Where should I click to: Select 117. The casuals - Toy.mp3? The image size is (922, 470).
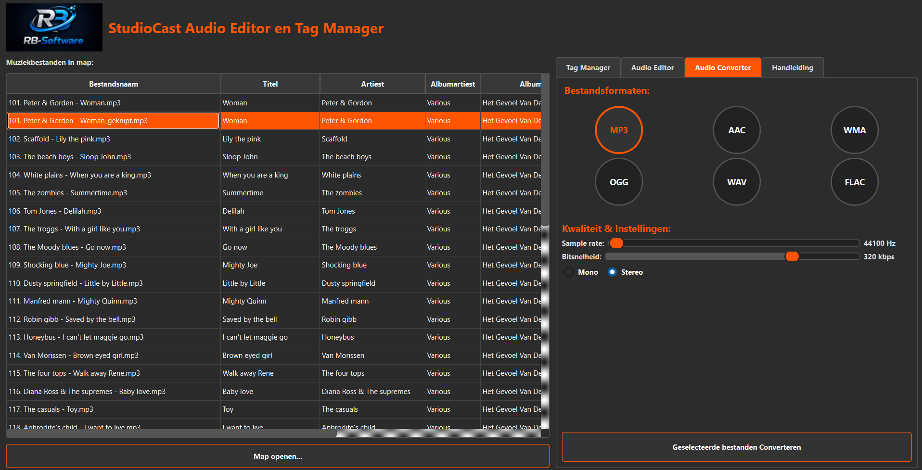[x=114, y=409]
